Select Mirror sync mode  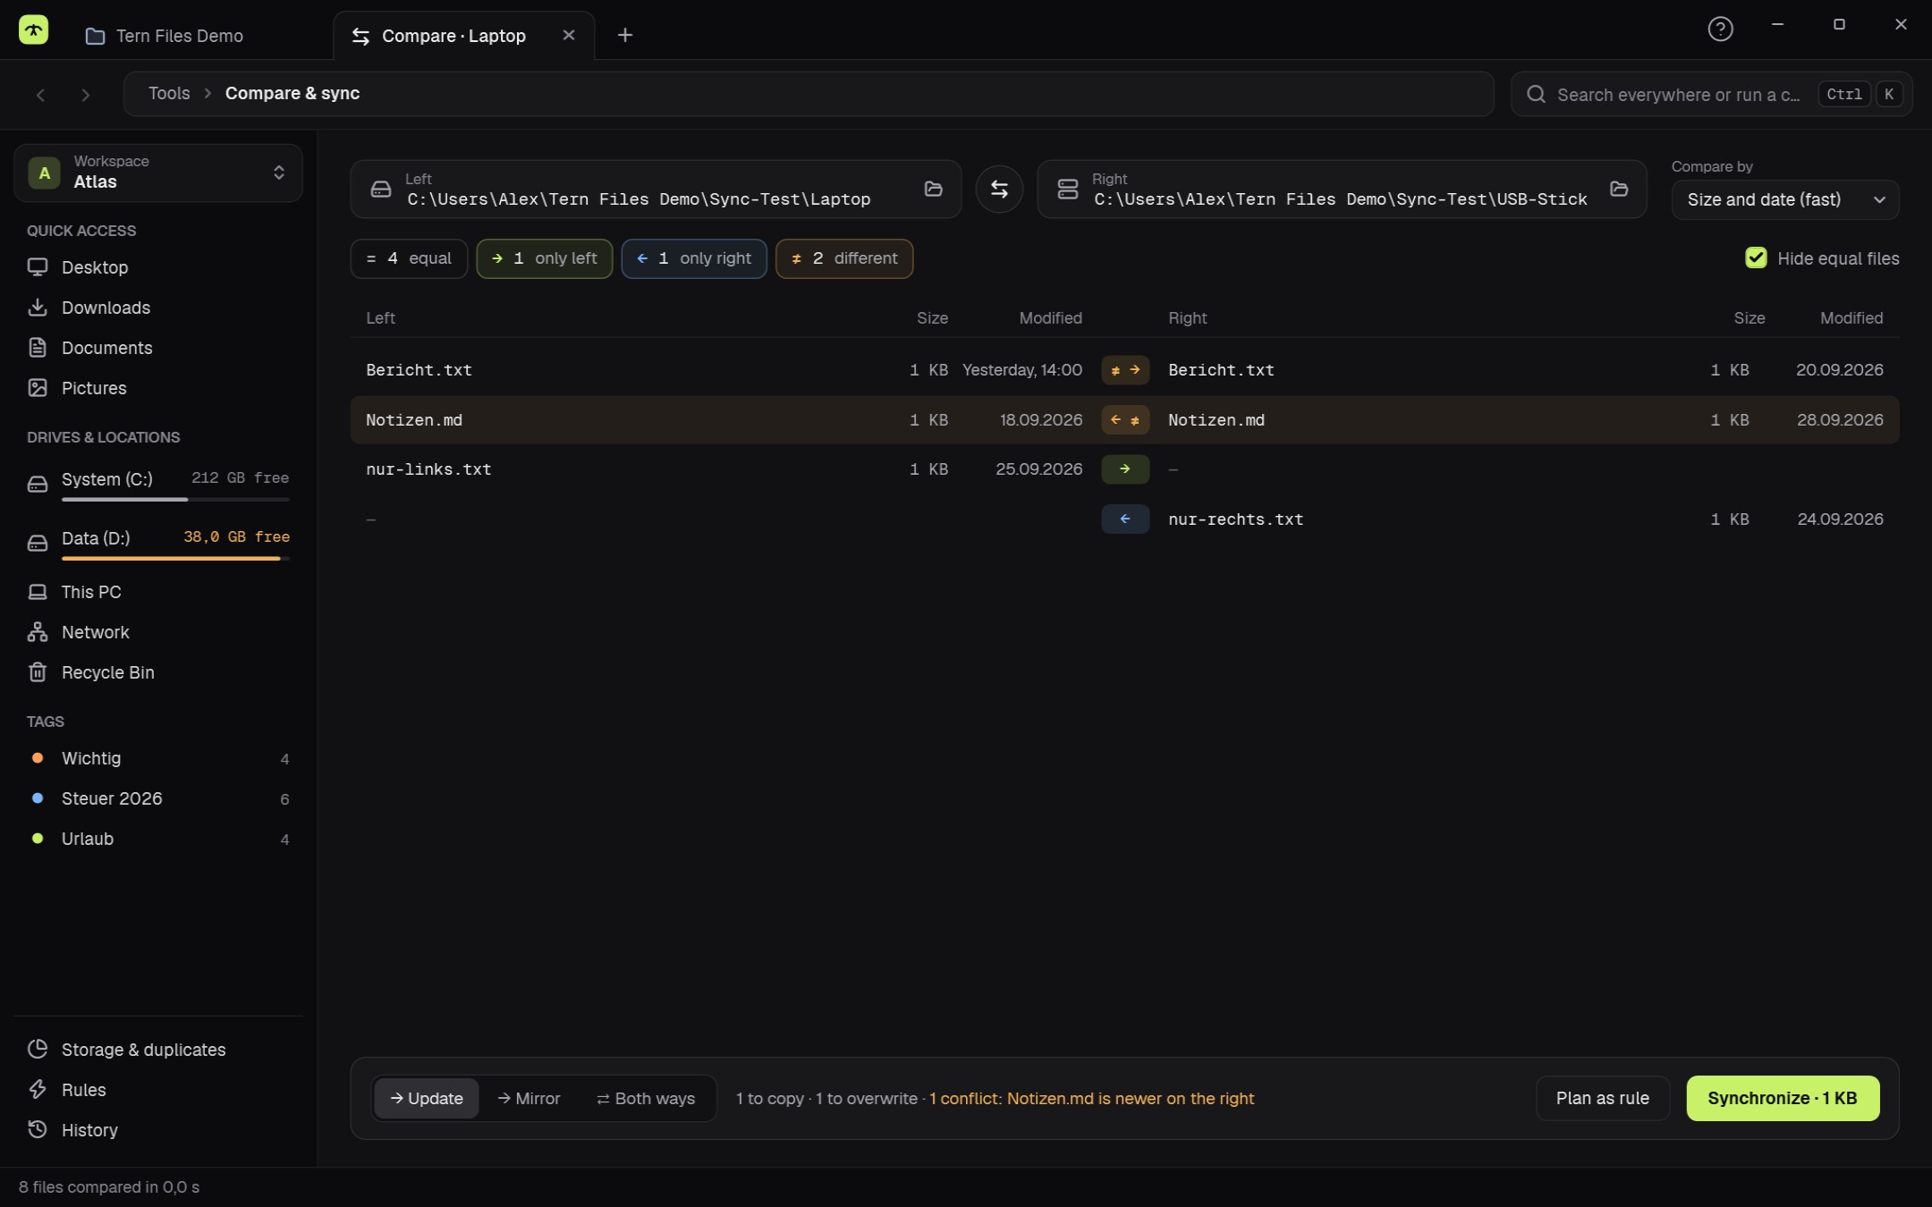tap(529, 1098)
